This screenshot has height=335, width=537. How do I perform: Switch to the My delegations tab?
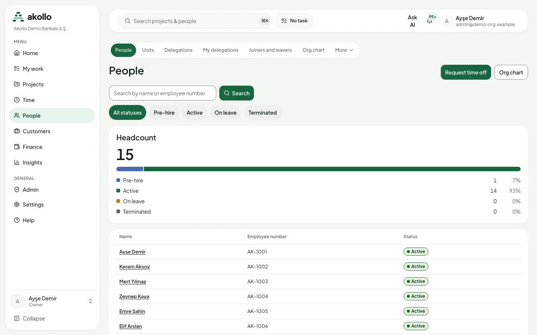(221, 50)
